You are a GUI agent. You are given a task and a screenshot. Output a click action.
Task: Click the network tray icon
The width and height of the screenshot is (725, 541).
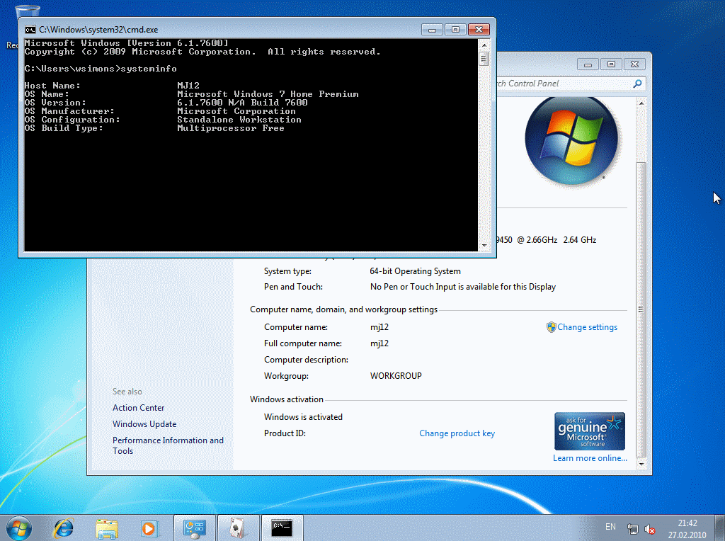[x=633, y=529]
